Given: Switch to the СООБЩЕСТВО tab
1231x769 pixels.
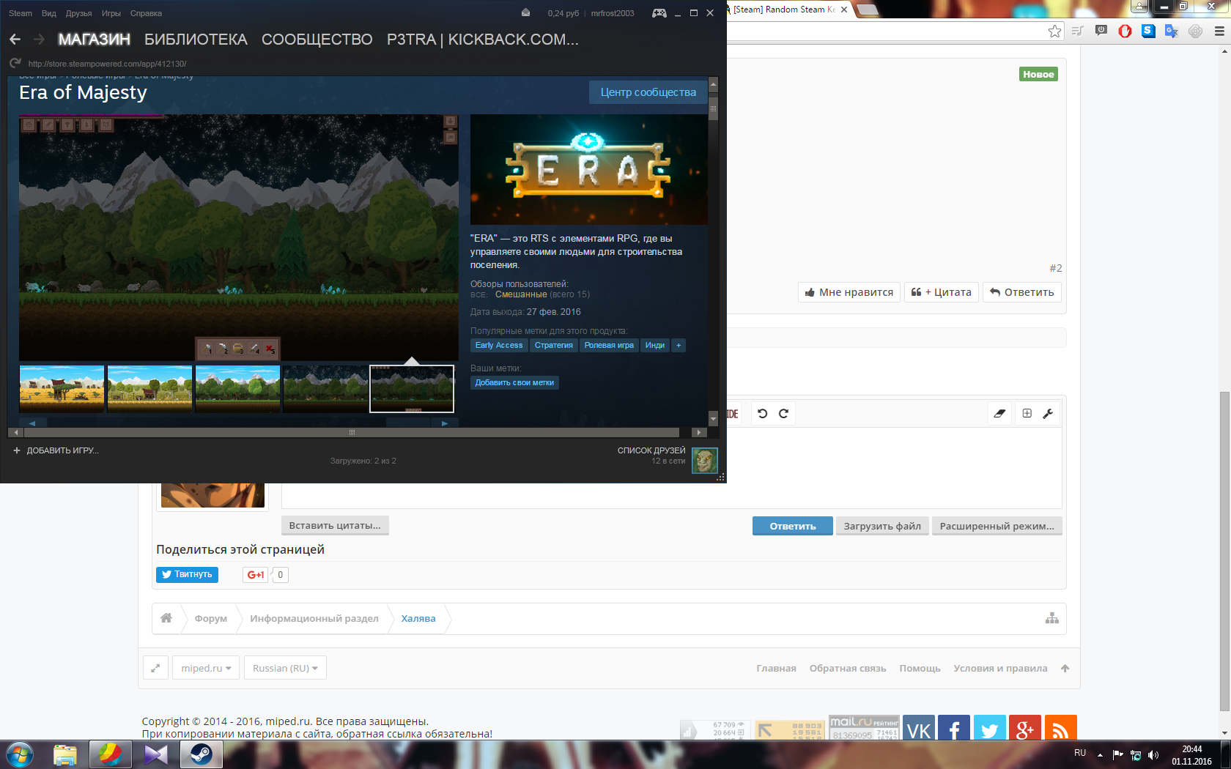Looking at the screenshot, I should (x=317, y=40).
